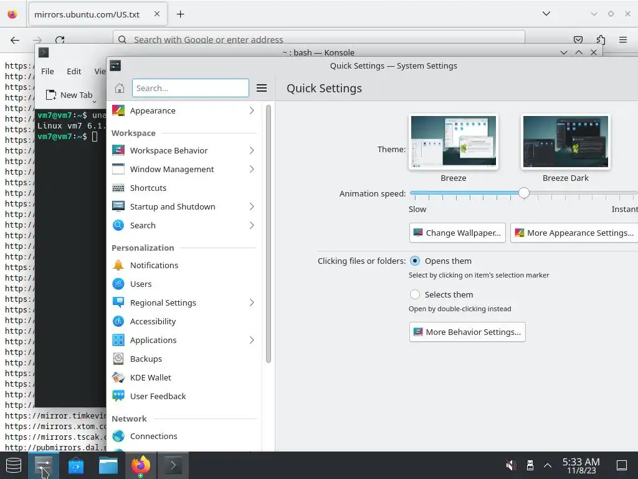Screen dimensions: 638x479
Task: Open the System Settings hamburger menu
Action: click(262, 89)
